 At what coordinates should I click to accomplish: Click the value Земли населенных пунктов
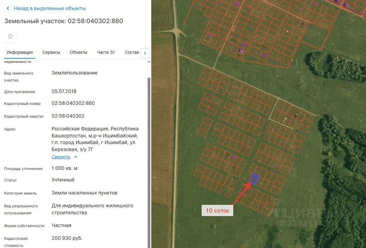pos(84,193)
